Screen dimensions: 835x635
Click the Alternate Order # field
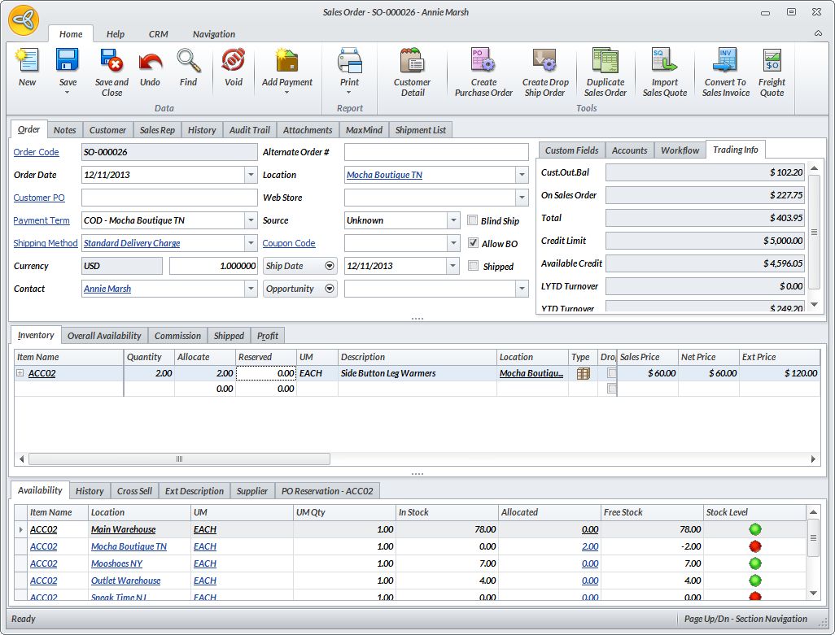(x=436, y=152)
